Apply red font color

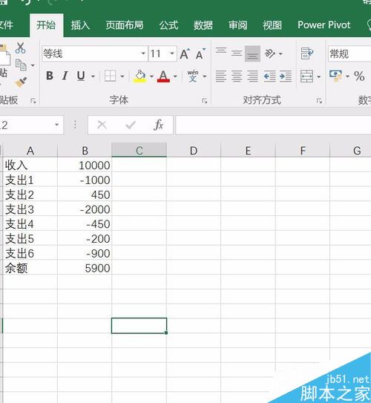pos(163,76)
